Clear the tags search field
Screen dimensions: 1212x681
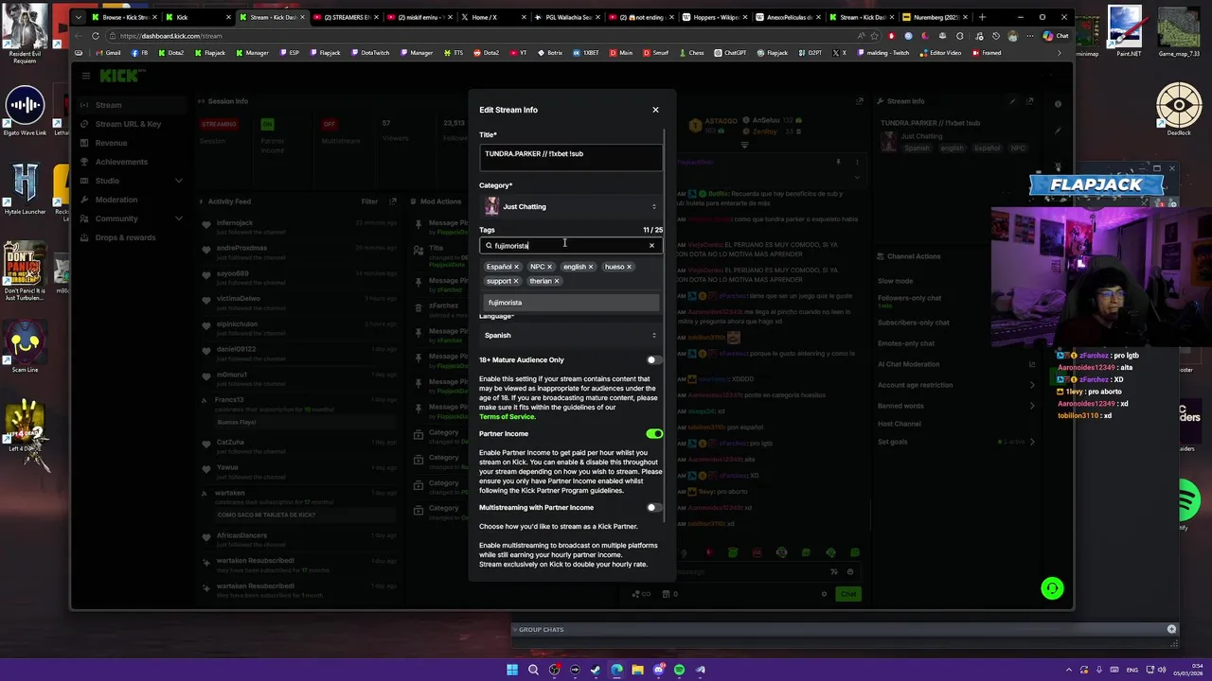coord(651,246)
